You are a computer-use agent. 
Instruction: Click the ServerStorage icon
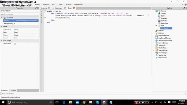tap(157, 43)
